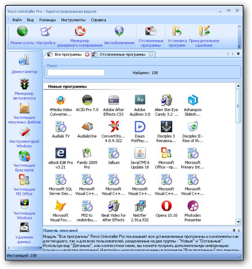
Task: Open Чистильщик браузеров in the sidebar
Action: coord(24,161)
